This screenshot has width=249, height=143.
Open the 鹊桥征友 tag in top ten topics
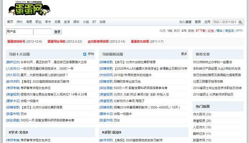click(13, 62)
